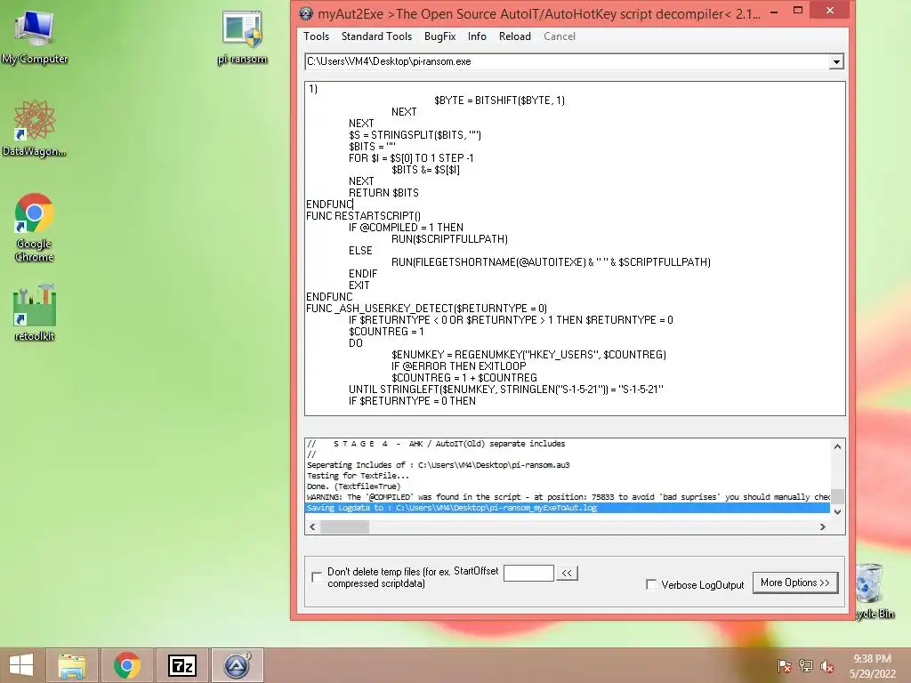Click the WARNING @COMPILED log line
Screen dimensions: 911x683
(567, 497)
